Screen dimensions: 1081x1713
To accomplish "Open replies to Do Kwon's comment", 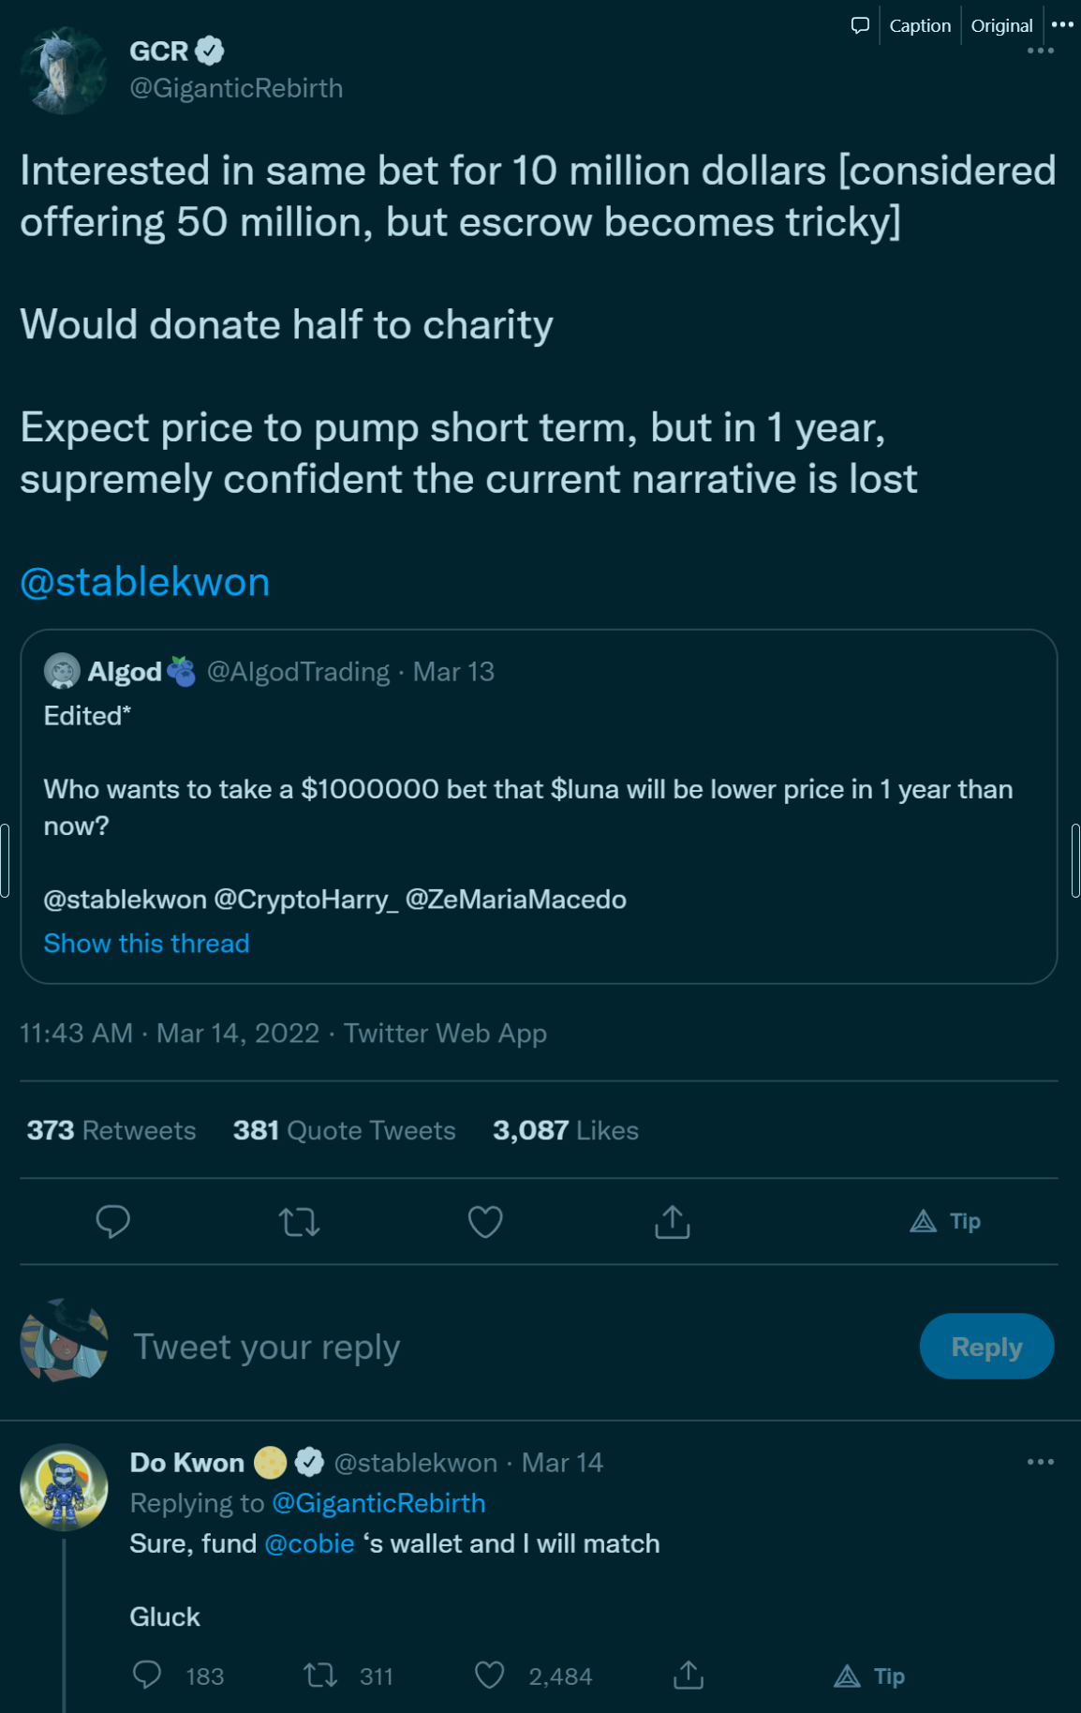I will click(147, 1676).
